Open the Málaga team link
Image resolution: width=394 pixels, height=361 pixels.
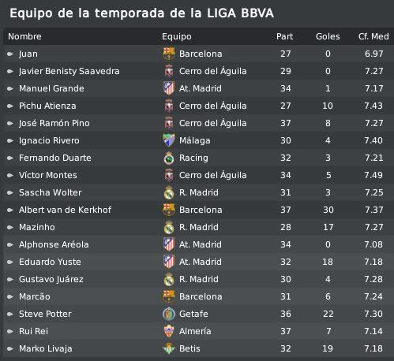coord(195,140)
